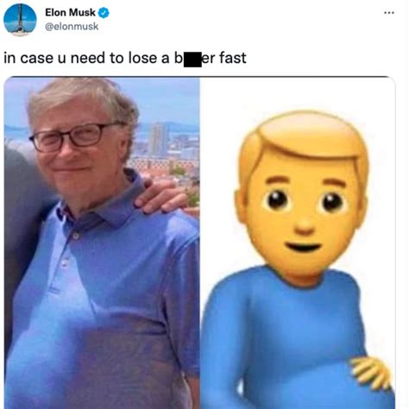Viewport: 409px width, 409px height.
Task: Click the emoji's left eye
Action: point(276,199)
